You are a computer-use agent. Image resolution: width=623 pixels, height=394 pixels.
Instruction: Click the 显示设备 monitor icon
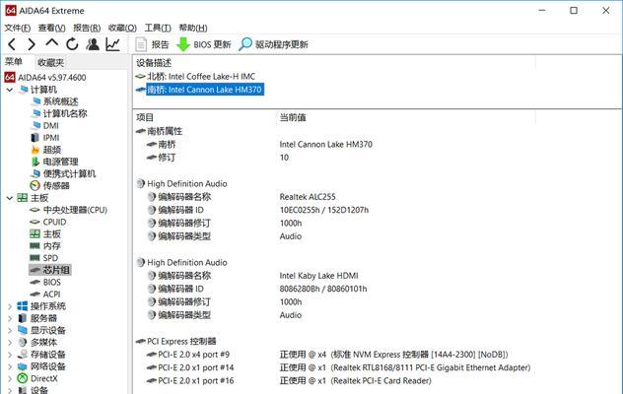pyautogui.click(x=23, y=330)
